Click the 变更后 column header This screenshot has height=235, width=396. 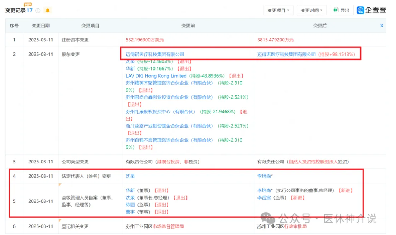click(320, 26)
